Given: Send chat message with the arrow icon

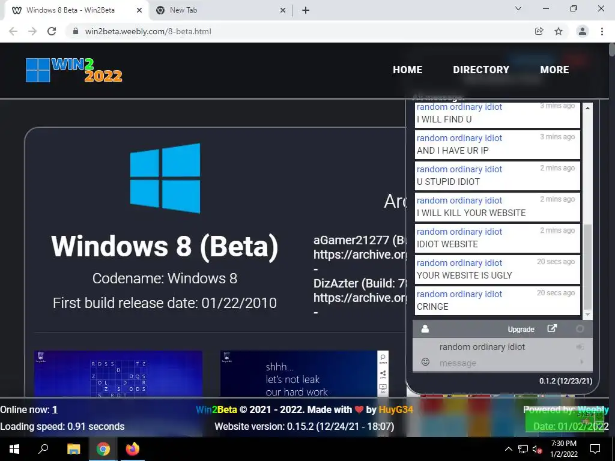Looking at the screenshot, I should coord(581,362).
